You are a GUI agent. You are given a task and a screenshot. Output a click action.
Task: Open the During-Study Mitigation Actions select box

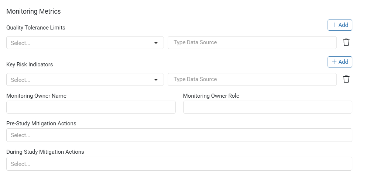[179, 164]
